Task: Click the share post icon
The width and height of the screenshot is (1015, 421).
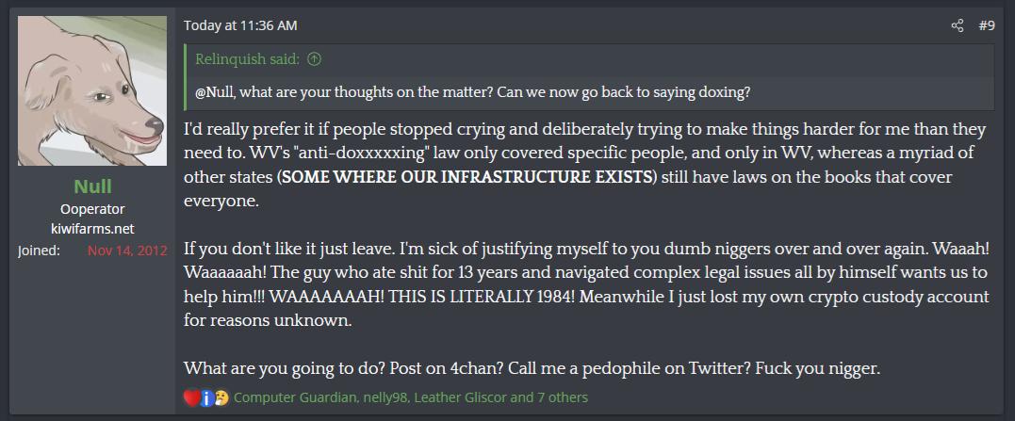Action: (958, 25)
